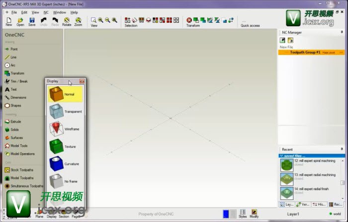Expand Toolpath Group #1 options
Viewport: 348px width, 222px height.
tap(341, 52)
